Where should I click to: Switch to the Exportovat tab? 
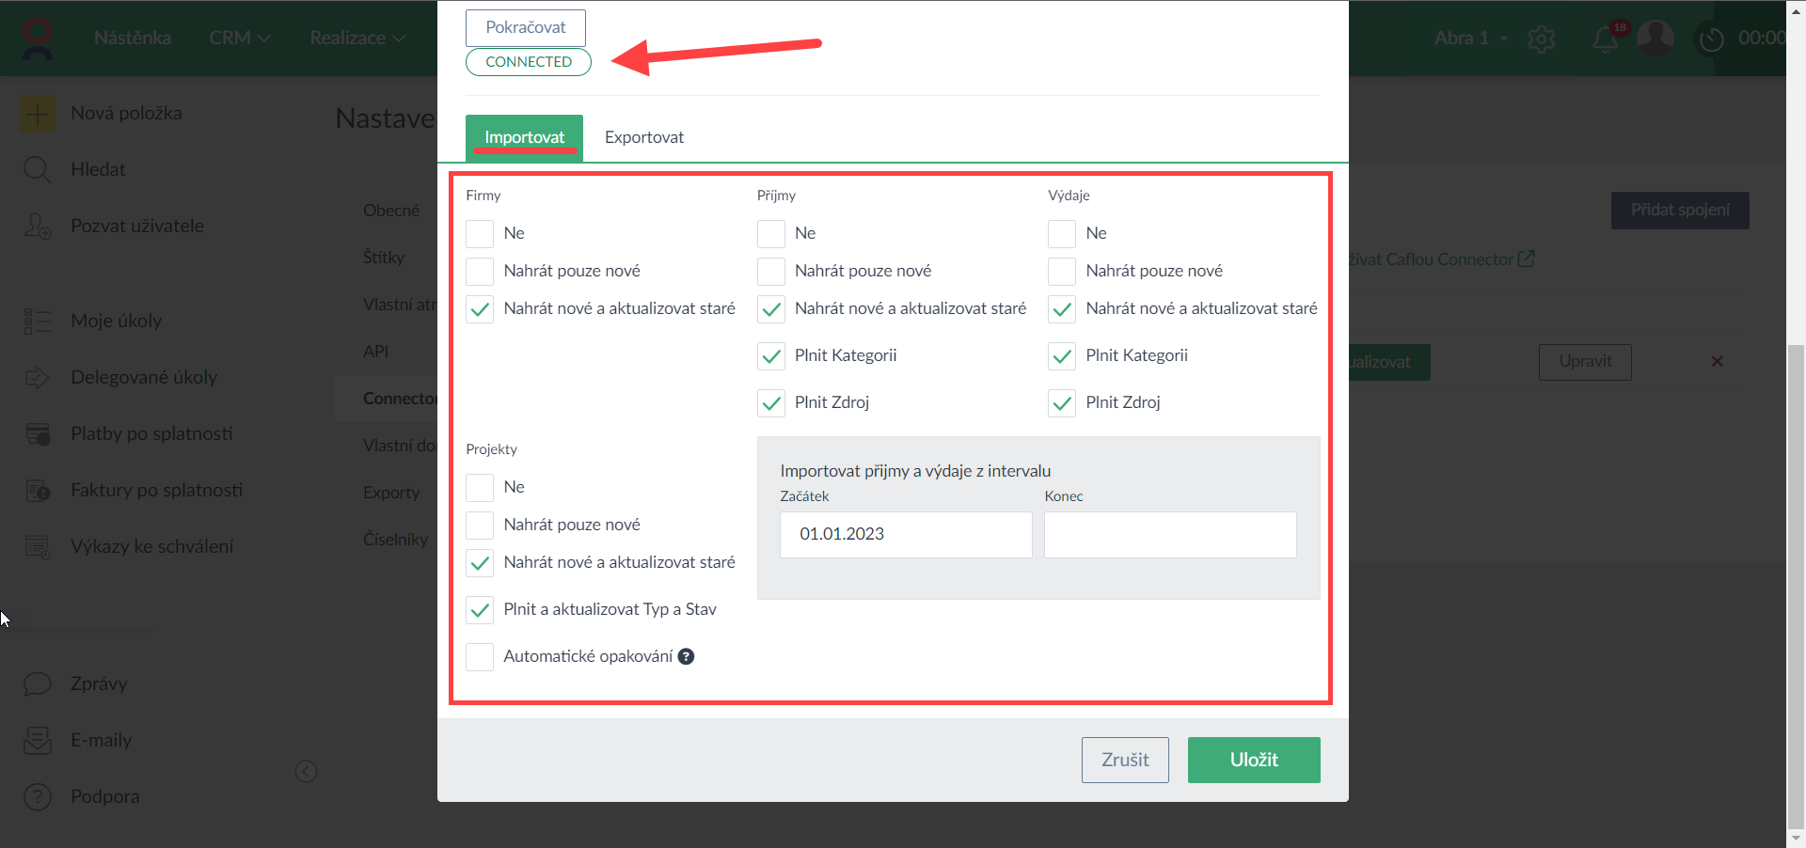tap(643, 137)
